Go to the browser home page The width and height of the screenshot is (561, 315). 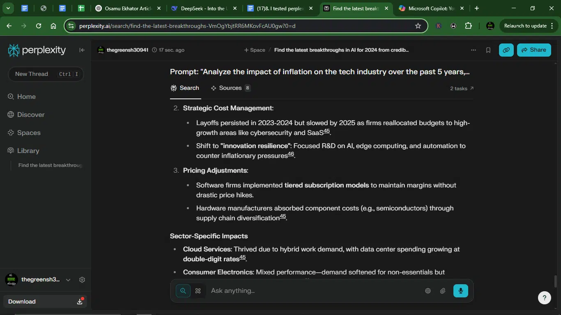pos(53,26)
